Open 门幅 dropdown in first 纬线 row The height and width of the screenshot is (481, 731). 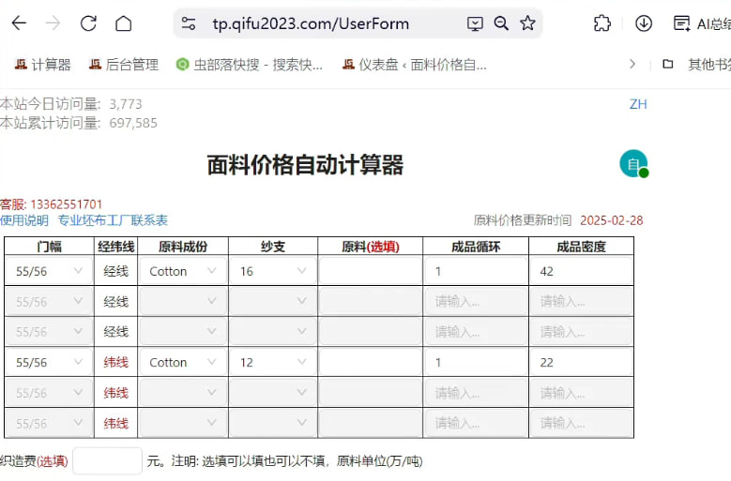point(49,362)
